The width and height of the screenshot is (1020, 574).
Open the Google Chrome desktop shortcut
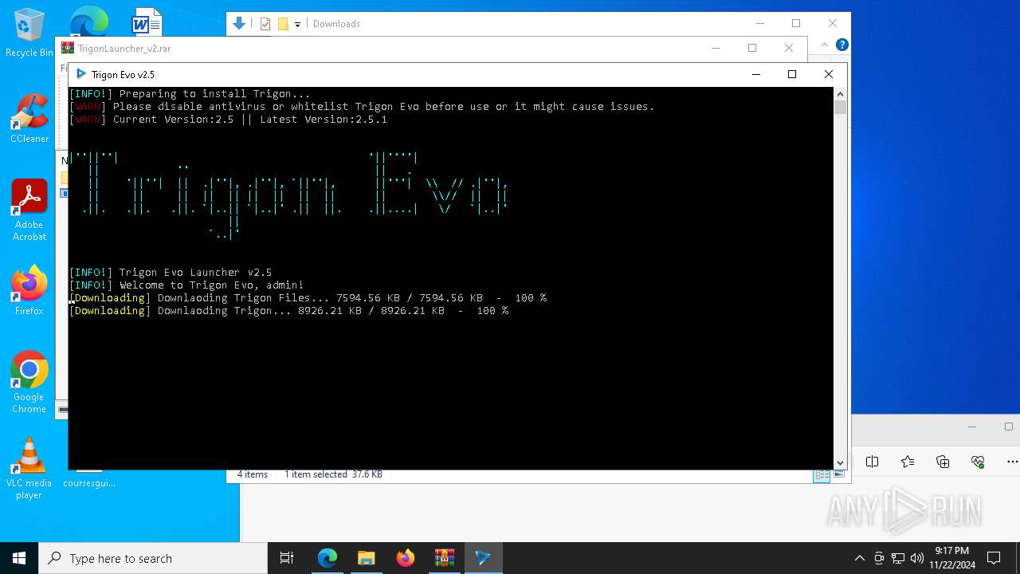pyautogui.click(x=29, y=382)
